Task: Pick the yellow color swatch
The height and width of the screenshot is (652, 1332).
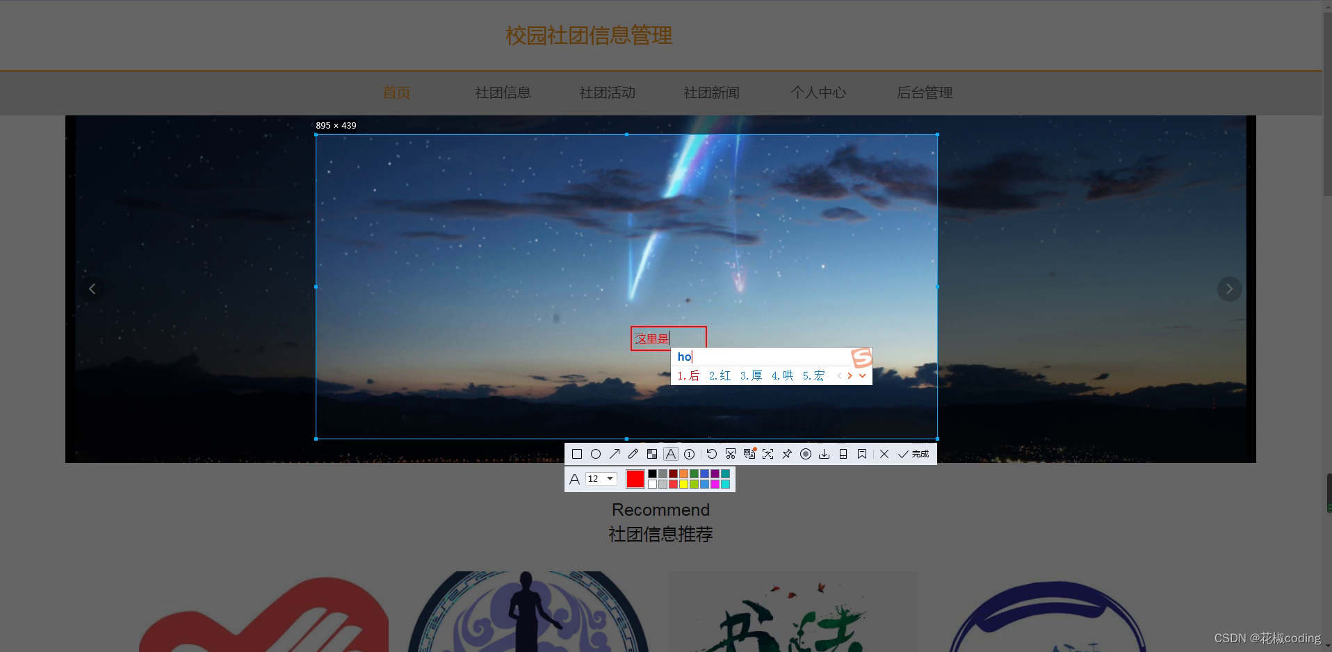Action: 683,483
